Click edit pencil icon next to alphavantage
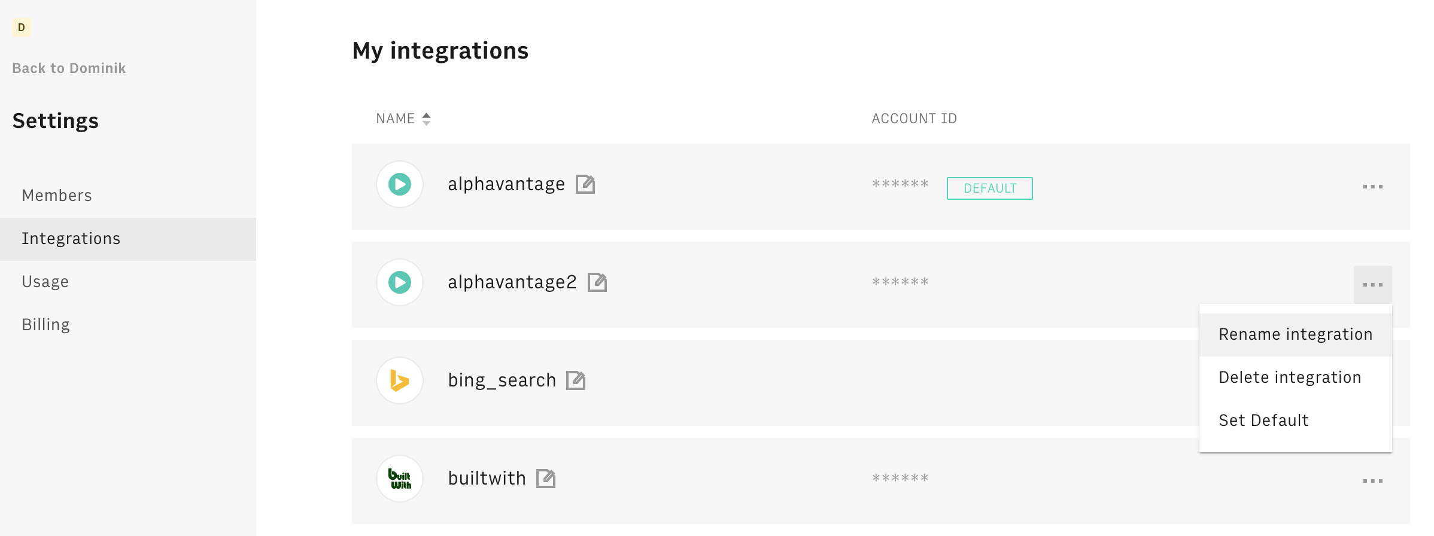Screen dimensions: 1434x536 [585, 184]
